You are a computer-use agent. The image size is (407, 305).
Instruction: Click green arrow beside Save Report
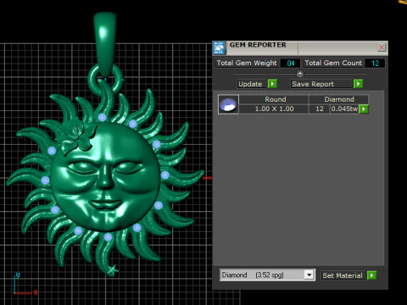pyautogui.click(x=358, y=84)
